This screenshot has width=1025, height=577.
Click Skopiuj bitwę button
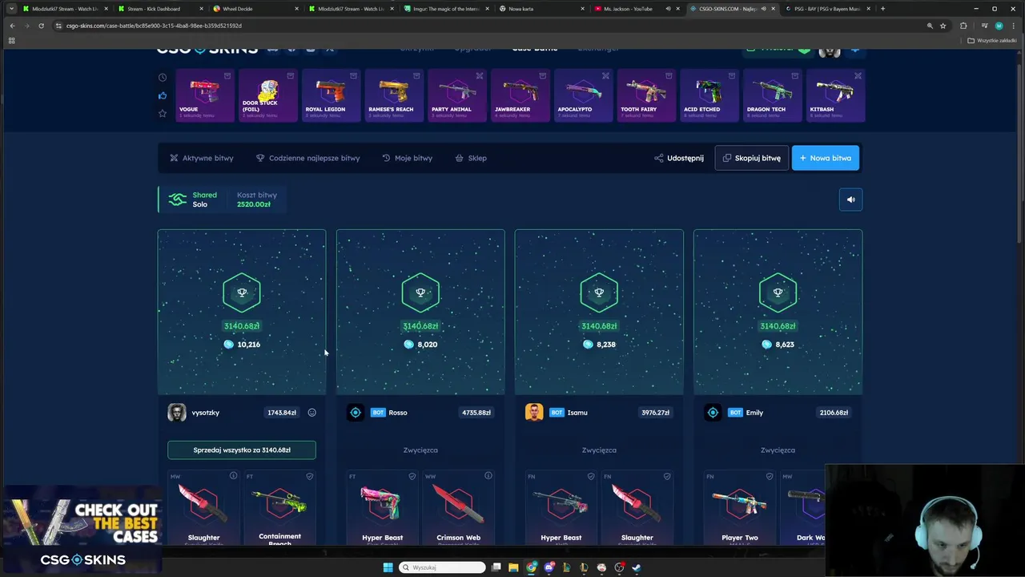751,158
